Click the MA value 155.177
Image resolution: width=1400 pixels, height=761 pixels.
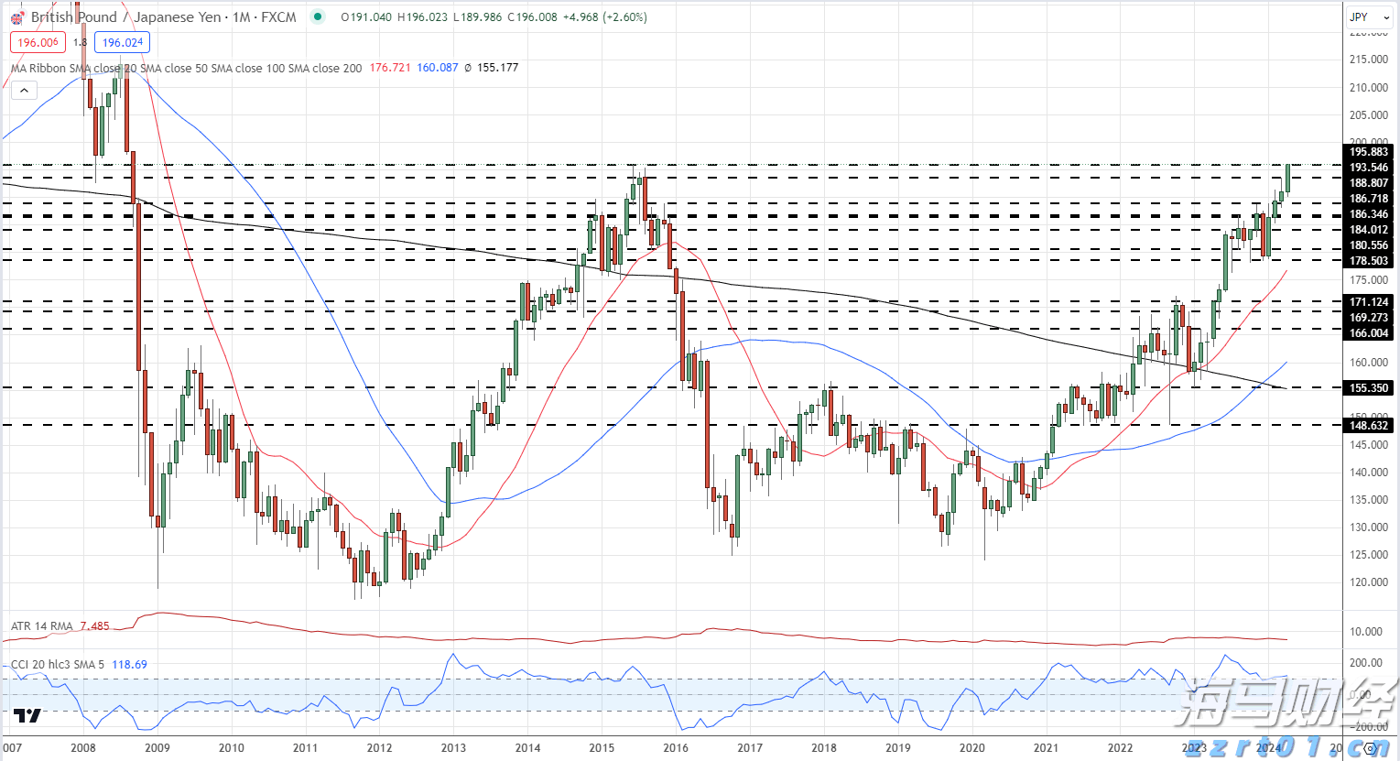coord(498,68)
